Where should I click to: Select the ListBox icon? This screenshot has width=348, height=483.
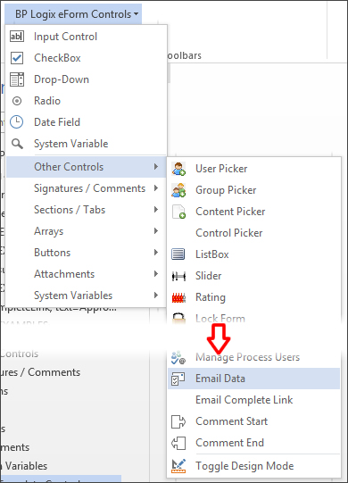pyautogui.click(x=178, y=254)
